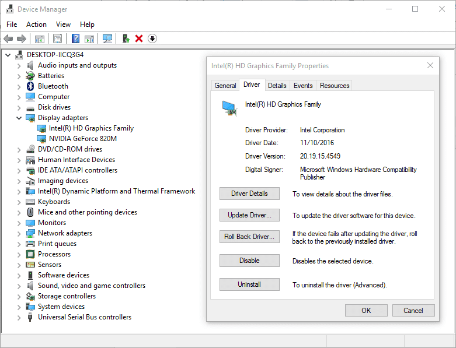
Task: Click the Show/Hide Action Pane icon
Action: [x=89, y=38]
